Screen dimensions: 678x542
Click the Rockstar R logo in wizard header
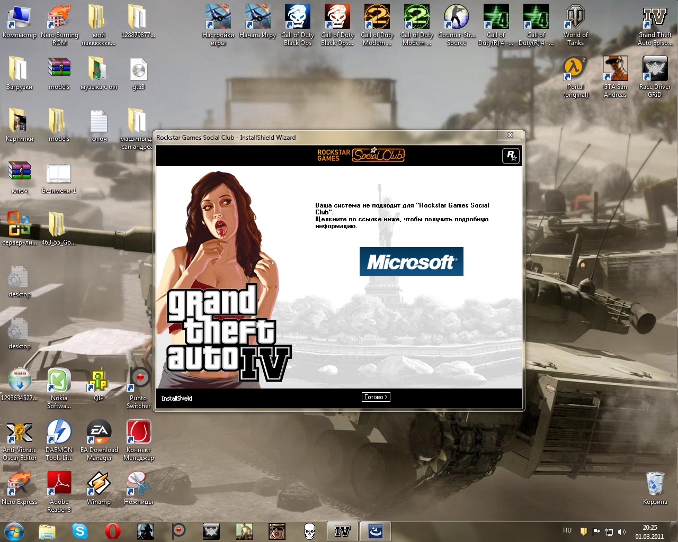pyautogui.click(x=511, y=156)
